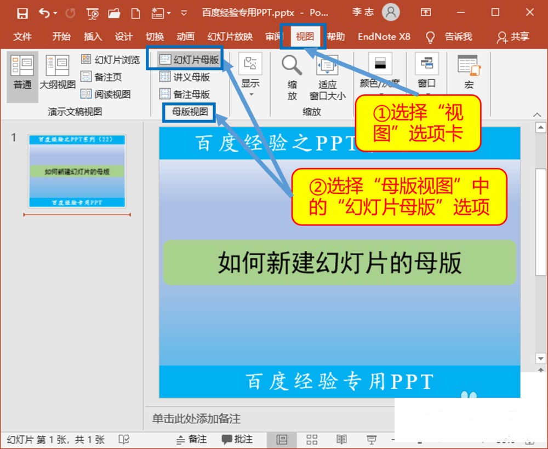Click Reading view book icon in status bar

click(341, 440)
